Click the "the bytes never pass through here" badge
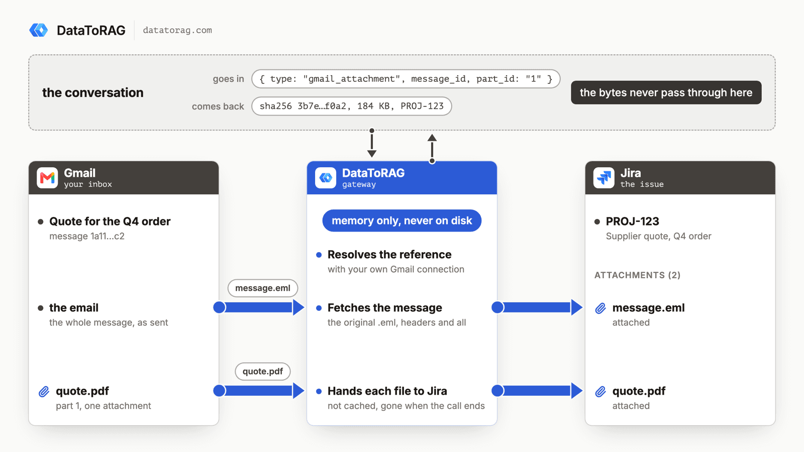This screenshot has width=804, height=452. pyautogui.click(x=666, y=92)
